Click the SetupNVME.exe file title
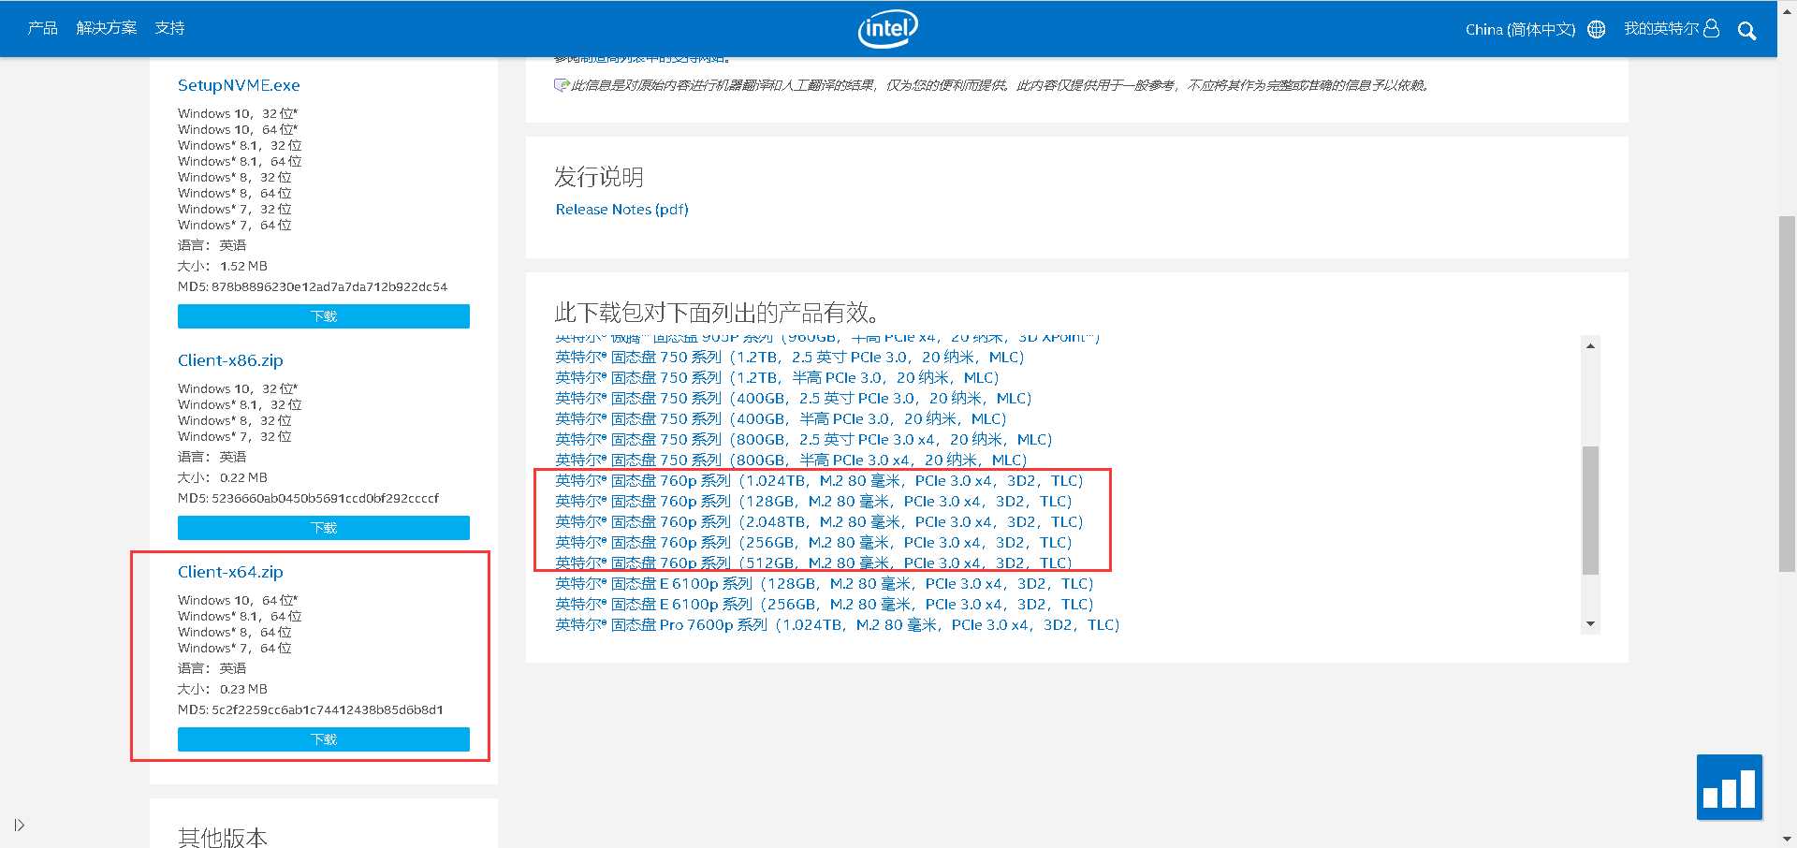1797x848 pixels. [x=239, y=85]
